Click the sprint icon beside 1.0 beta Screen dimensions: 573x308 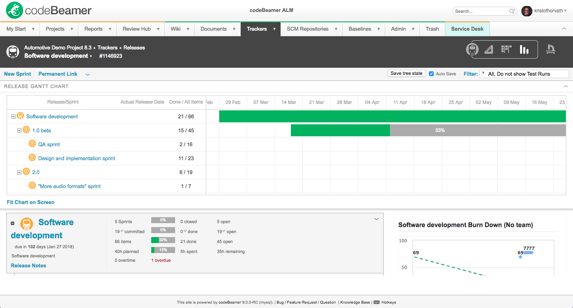pyautogui.click(x=26, y=130)
